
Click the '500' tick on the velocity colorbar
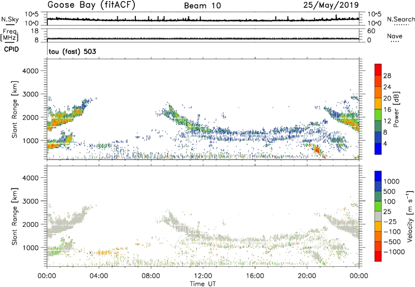pos(389,191)
